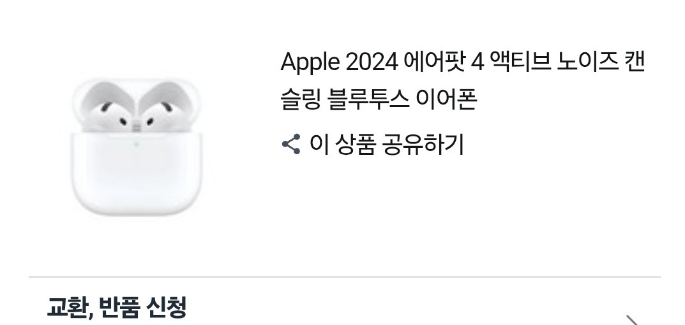Open product details via the 블루투스 이어폰 text
Image resolution: width=685 pixels, height=325 pixels.
(x=402, y=100)
